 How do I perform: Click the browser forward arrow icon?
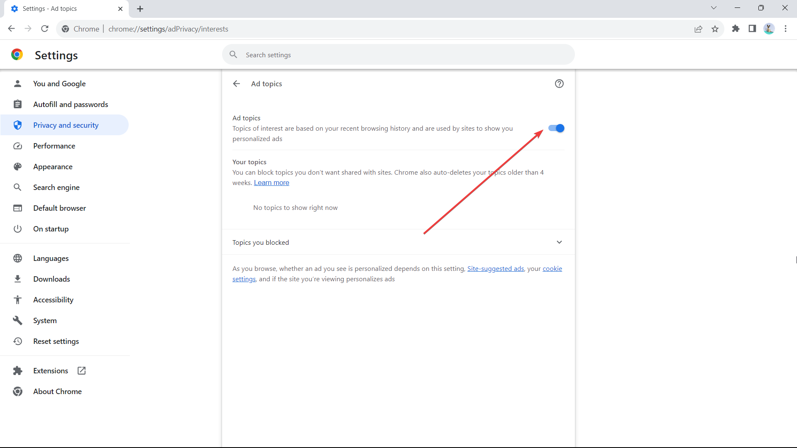click(x=28, y=29)
